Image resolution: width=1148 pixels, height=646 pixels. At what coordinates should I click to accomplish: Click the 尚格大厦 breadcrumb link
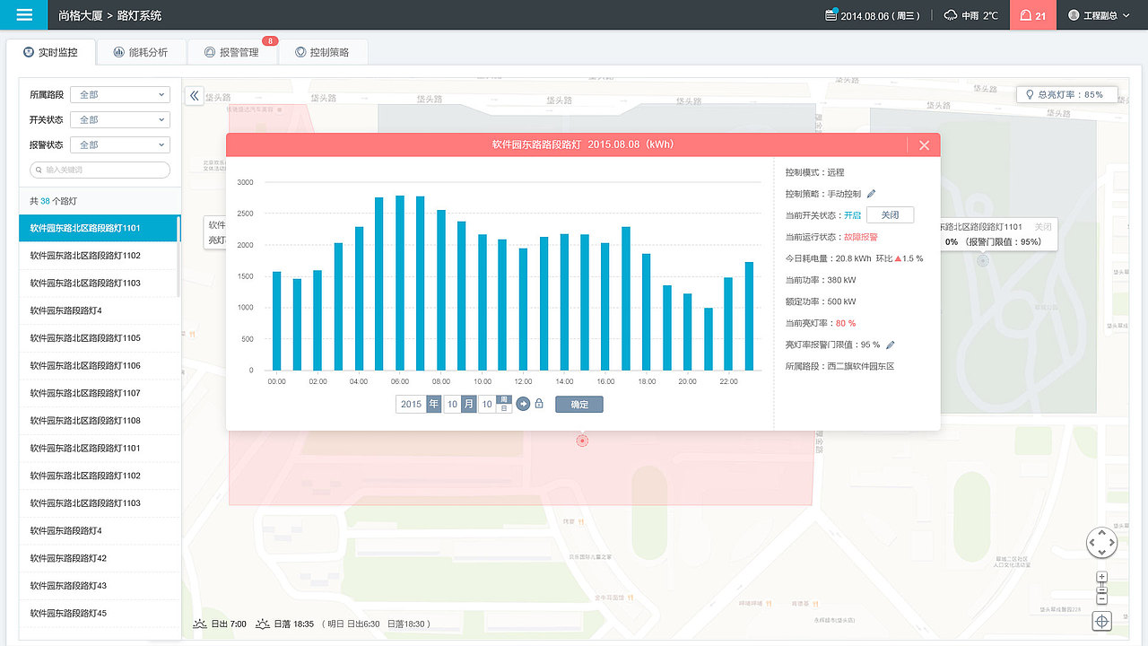pyautogui.click(x=79, y=15)
